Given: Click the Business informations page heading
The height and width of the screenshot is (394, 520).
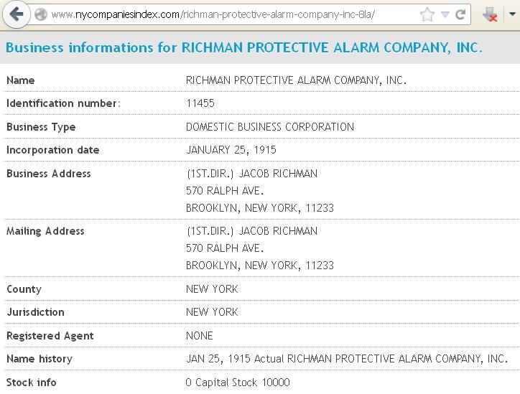Looking at the screenshot, I should pyautogui.click(x=244, y=47).
